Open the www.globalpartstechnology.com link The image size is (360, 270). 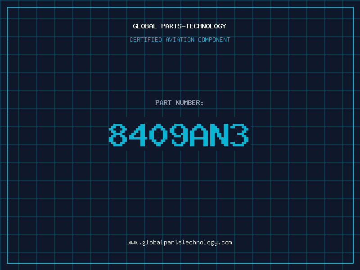tap(180, 243)
